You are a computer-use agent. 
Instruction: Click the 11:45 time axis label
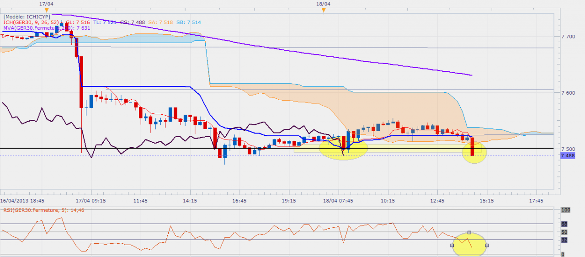click(141, 201)
